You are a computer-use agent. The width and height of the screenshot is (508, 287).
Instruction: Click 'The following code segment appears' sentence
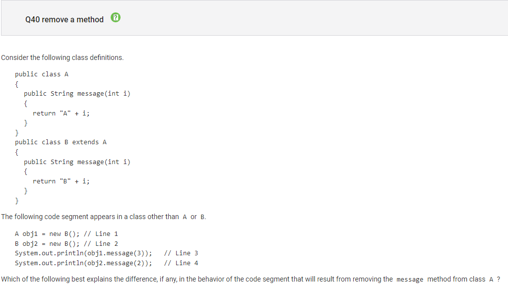click(x=103, y=217)
